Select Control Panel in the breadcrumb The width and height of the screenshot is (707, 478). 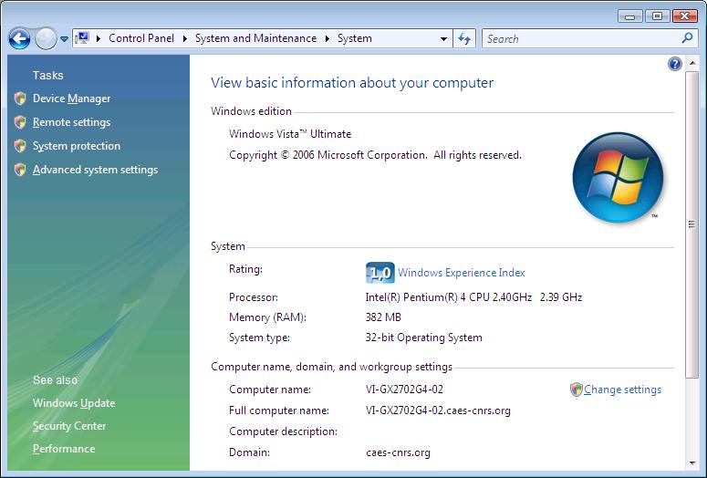141,38
